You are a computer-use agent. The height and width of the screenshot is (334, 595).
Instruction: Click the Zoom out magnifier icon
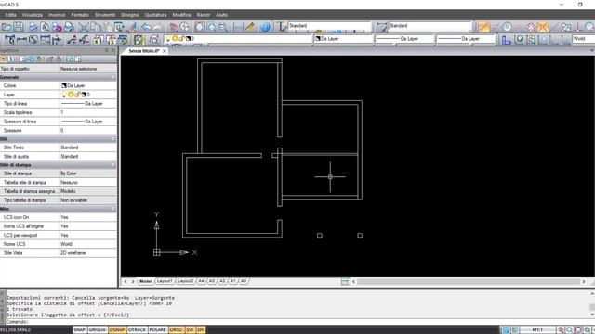[x=223, y=27]
